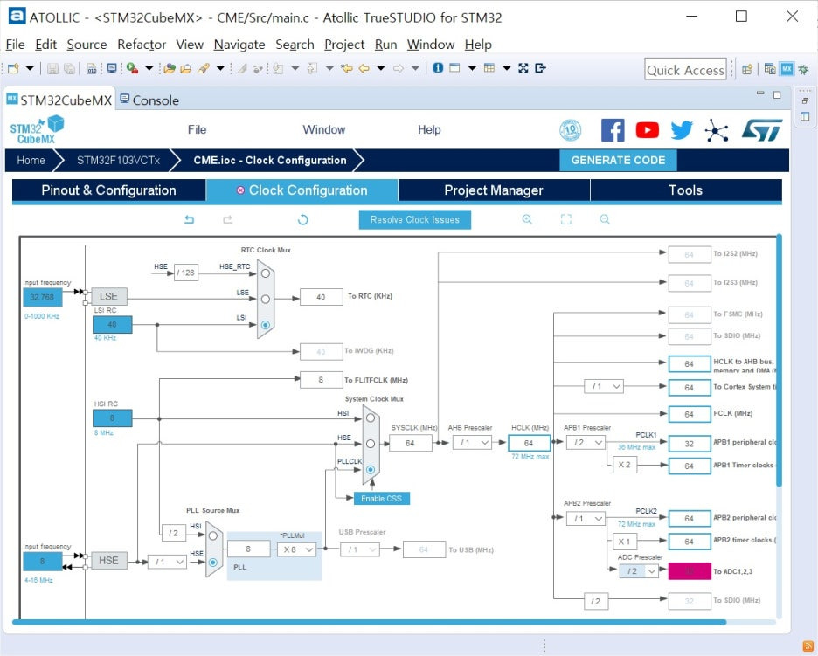Viewport: 818px width, 656px height.
Task: Click the magenta ADC1,2,3 clock box
Action: 690,571
